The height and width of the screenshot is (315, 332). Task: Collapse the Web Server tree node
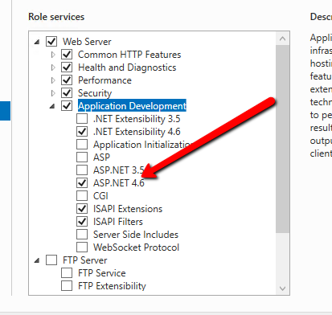point(37,42)
